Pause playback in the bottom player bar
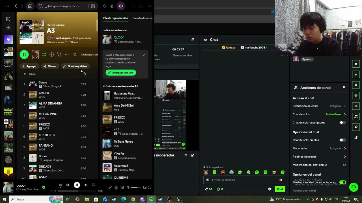Viewport: 362px width, 203px height. coord(77,185)
